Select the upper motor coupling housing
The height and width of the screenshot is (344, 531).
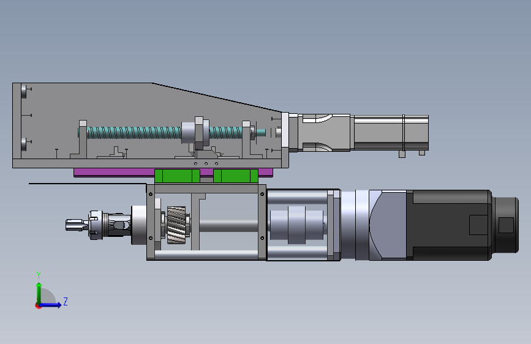(x=324, y=133)
